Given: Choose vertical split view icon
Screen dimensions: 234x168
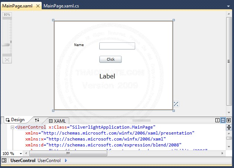Looking at the screenshot, I should click(217, 120).
